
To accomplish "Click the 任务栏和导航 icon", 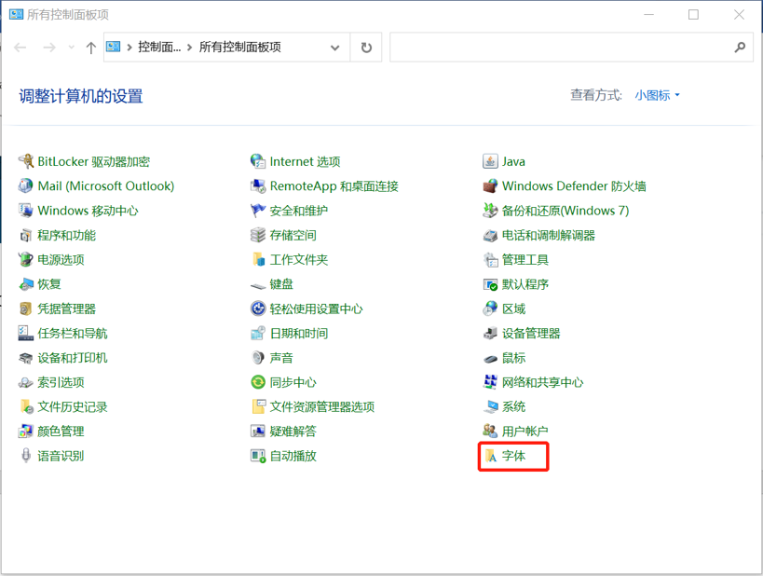I will coord(25,333).
